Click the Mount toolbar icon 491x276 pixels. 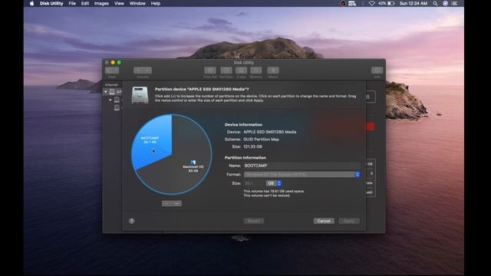[x=273, y=71]
